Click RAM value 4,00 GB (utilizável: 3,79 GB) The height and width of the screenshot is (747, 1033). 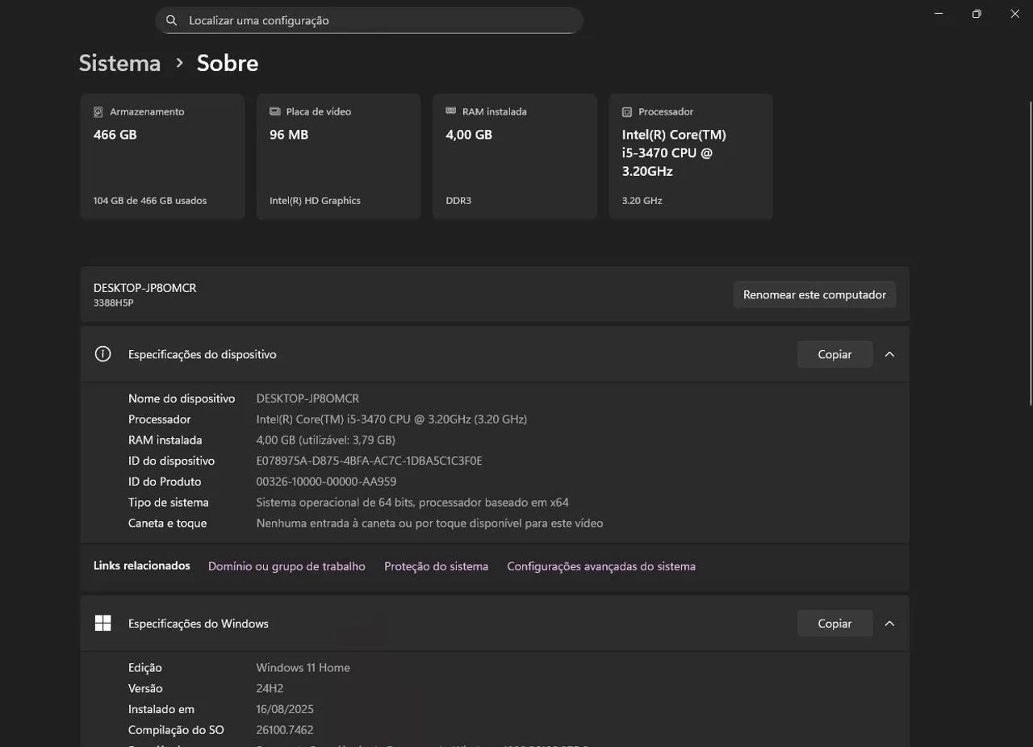pos(325,440)
